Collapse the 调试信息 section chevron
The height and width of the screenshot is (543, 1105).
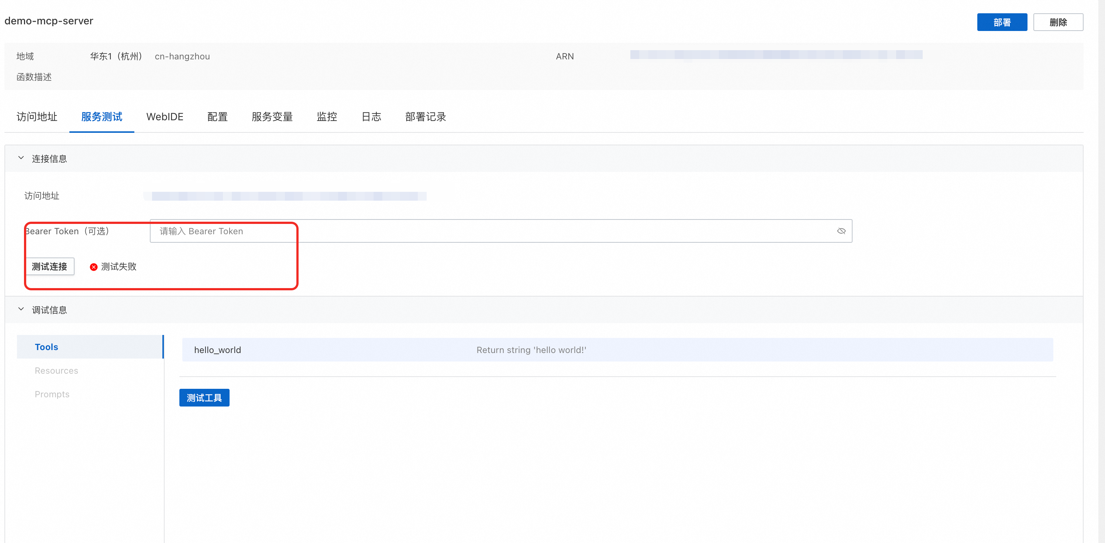coord(21,309)
